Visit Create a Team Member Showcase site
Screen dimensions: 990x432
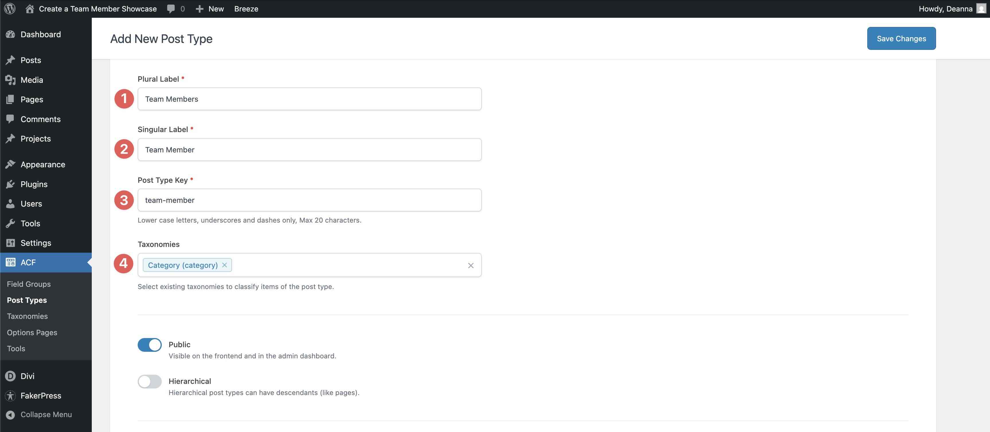pos(98,8)
